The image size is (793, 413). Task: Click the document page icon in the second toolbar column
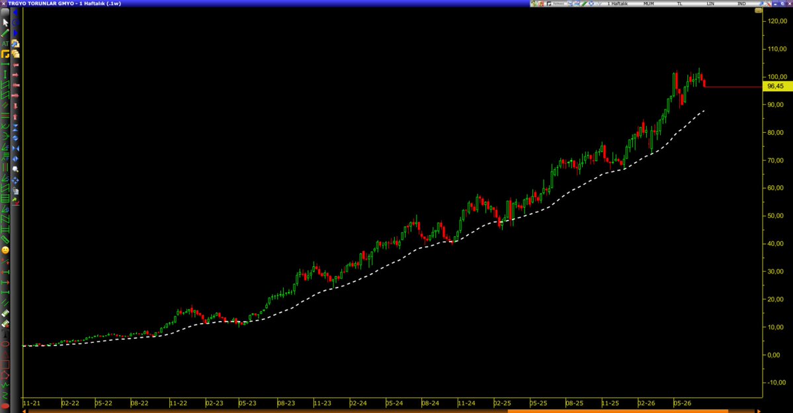[16, 190]
